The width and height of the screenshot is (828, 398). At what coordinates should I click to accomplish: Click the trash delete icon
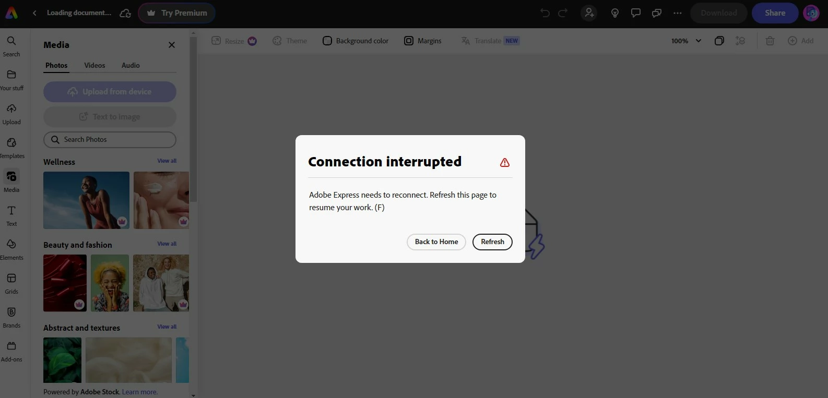(x=770, y=41)
